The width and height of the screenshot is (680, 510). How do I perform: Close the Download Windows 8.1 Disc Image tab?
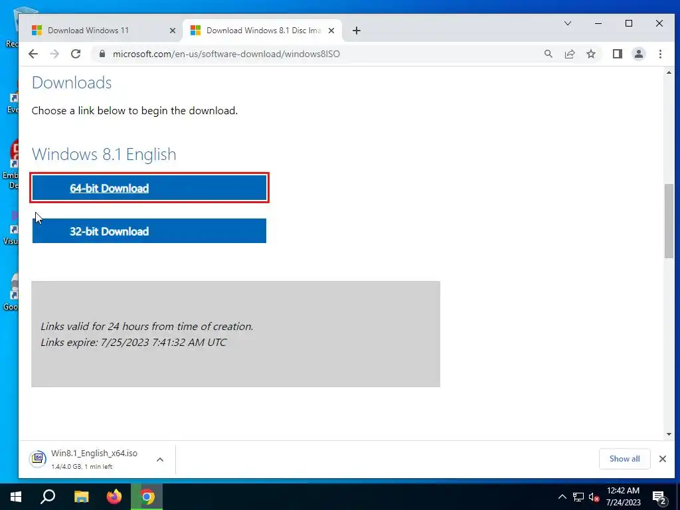click(331, 31)
